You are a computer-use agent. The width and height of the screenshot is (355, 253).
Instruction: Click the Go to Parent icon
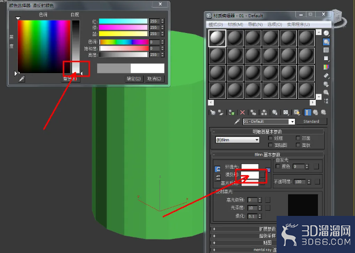tap(315, 112)
